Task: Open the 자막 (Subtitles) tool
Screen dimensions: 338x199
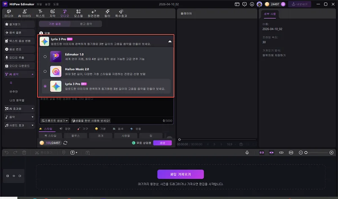Action: [52, 13]
